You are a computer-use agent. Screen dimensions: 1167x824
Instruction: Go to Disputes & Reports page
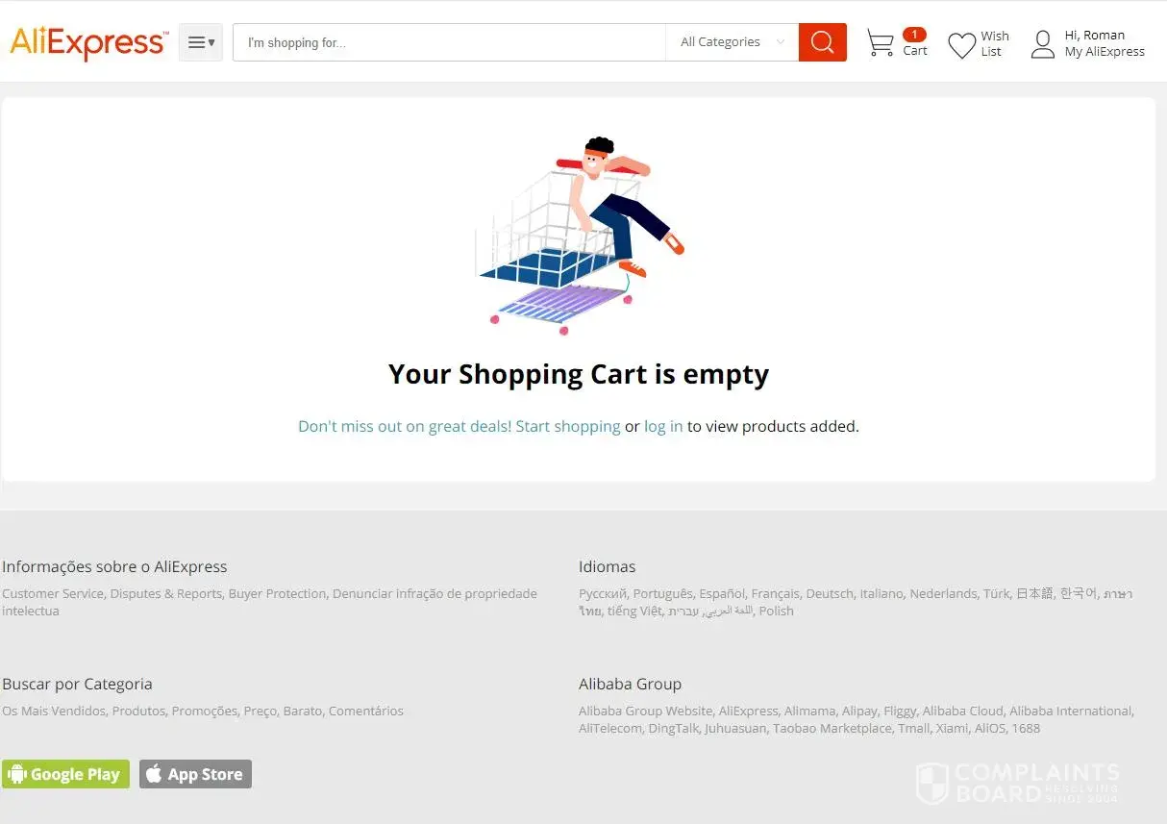point(165,594)
